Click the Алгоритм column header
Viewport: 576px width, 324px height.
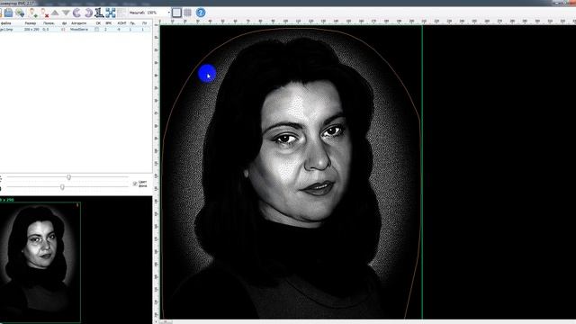[78, 23]
